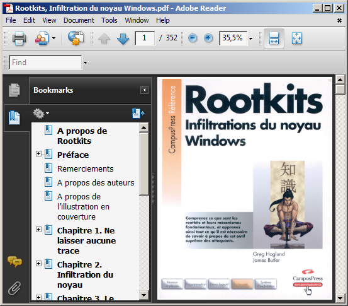Image resolution: width=348 pixels, height=306 pixels.
Task: Click the Adobe Reader title bar icon
Action: [x=9, y=8]
